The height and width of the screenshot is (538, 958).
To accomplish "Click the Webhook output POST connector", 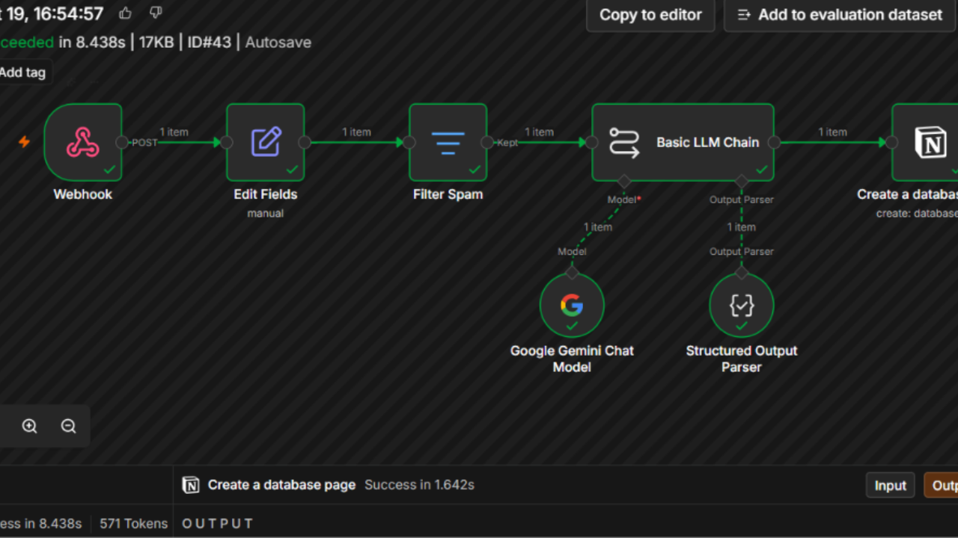I will click(x=122, y=142).
